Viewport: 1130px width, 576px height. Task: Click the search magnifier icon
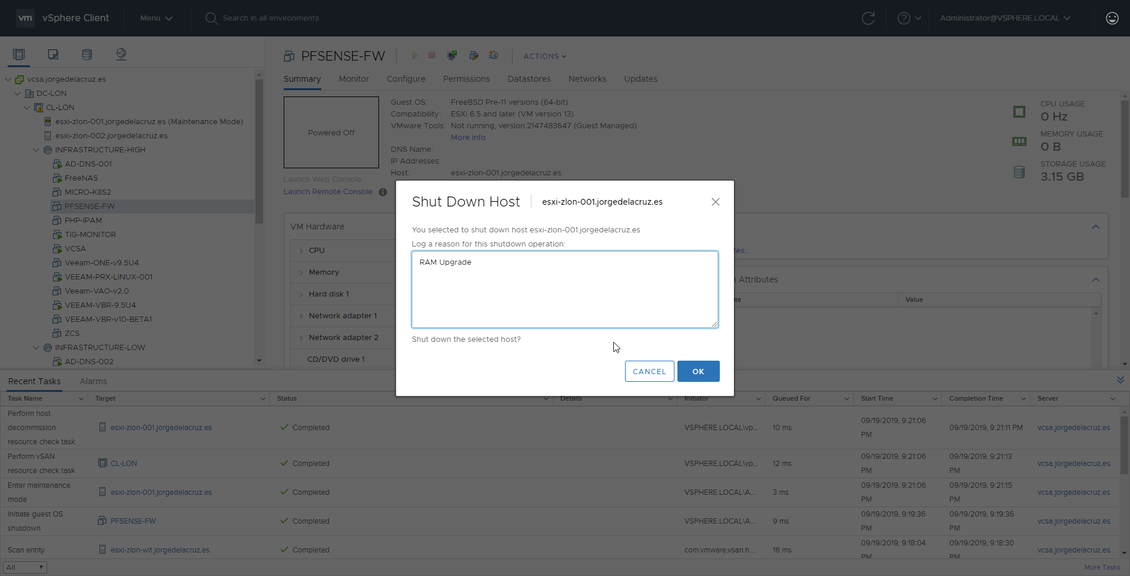click(x=211, y=18)
